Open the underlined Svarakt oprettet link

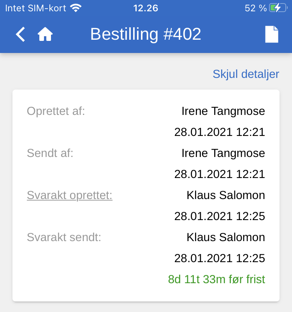tap(70, 195)
